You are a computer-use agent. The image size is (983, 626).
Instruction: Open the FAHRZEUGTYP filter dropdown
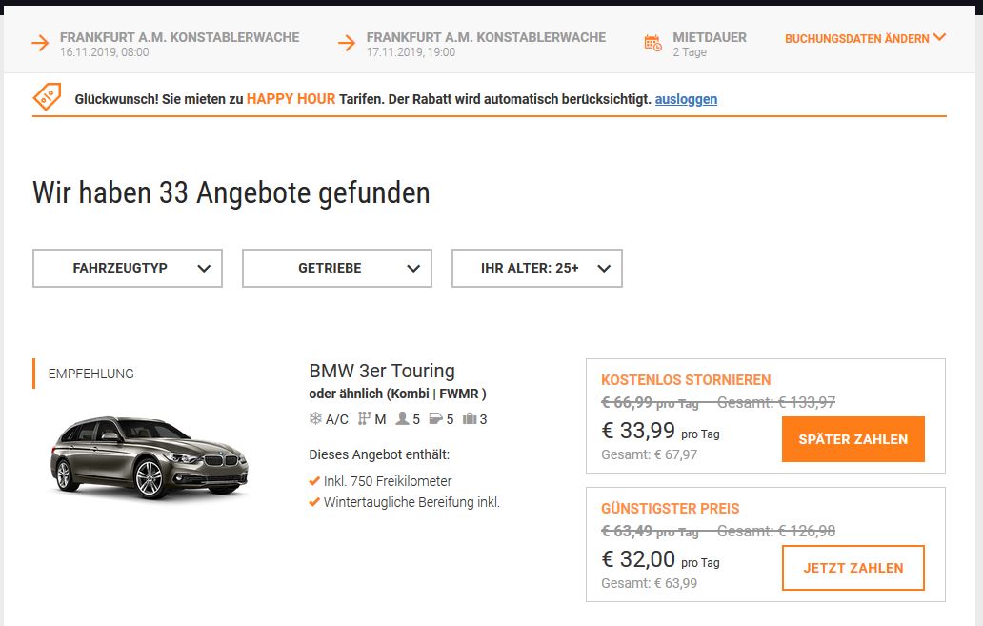tap(127, 268)
